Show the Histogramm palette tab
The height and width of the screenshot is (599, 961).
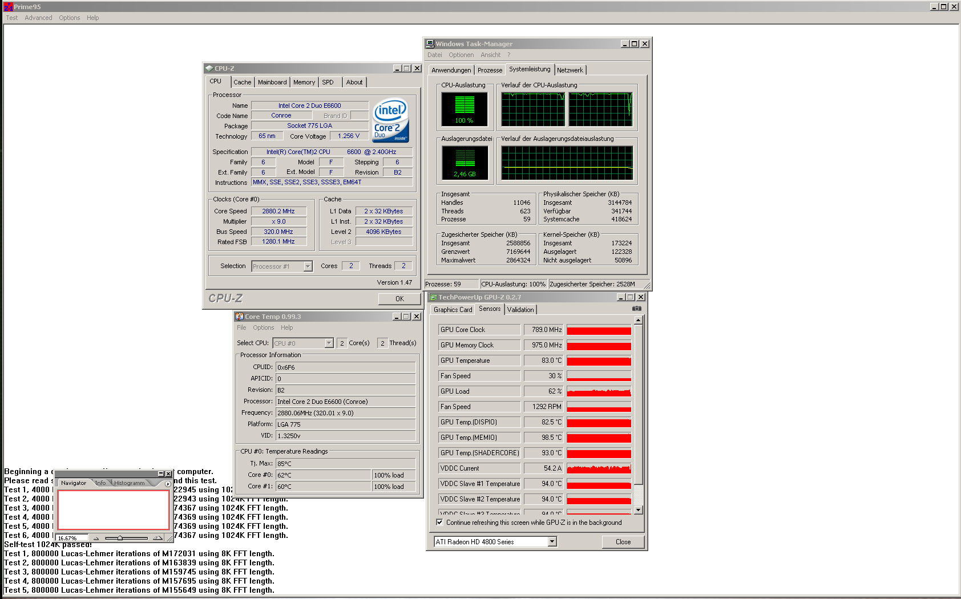tap(130, 483)
